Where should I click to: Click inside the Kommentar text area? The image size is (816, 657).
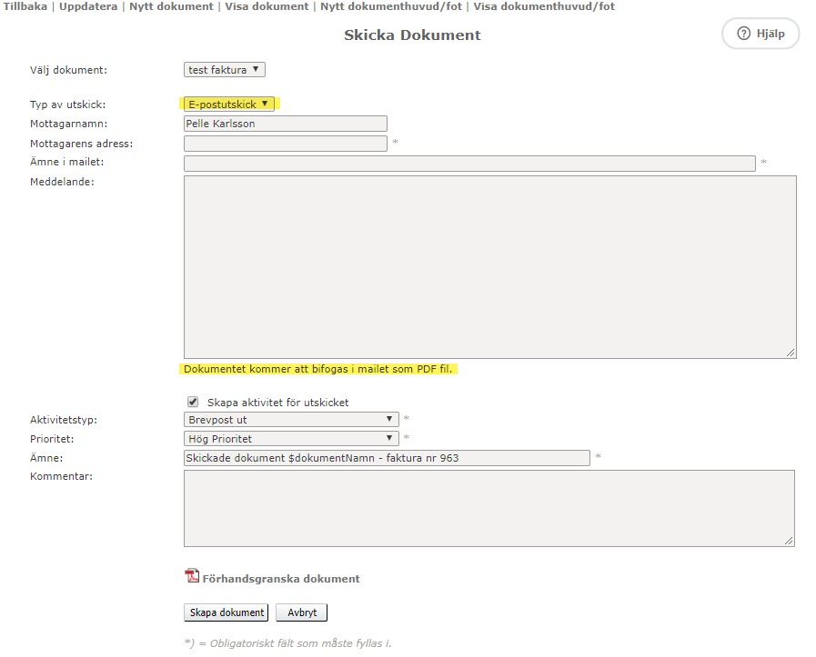tap(489, 508)
